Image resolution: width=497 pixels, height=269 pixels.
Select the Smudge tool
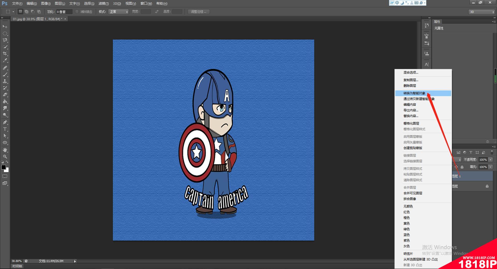click(5, 108)
